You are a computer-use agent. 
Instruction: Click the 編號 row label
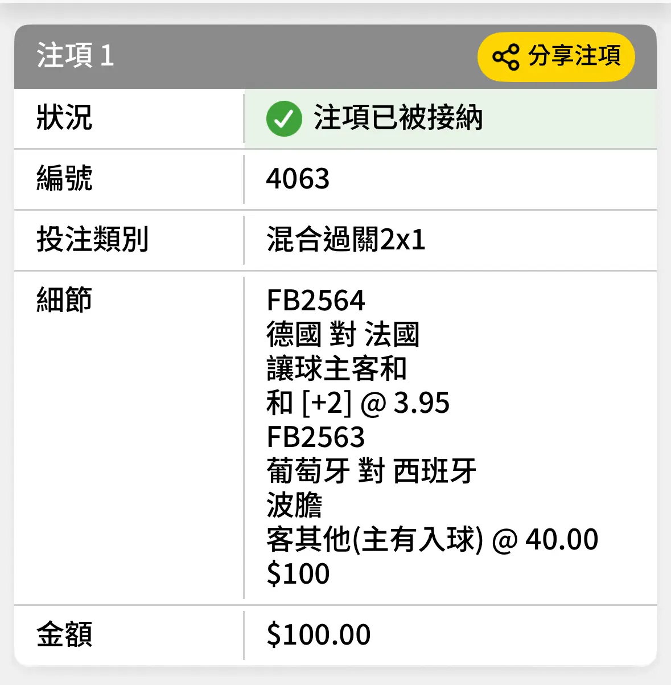click(64, 178)
